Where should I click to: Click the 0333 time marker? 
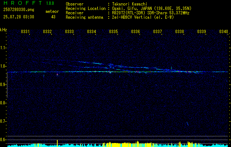click(x=69, y=31)
